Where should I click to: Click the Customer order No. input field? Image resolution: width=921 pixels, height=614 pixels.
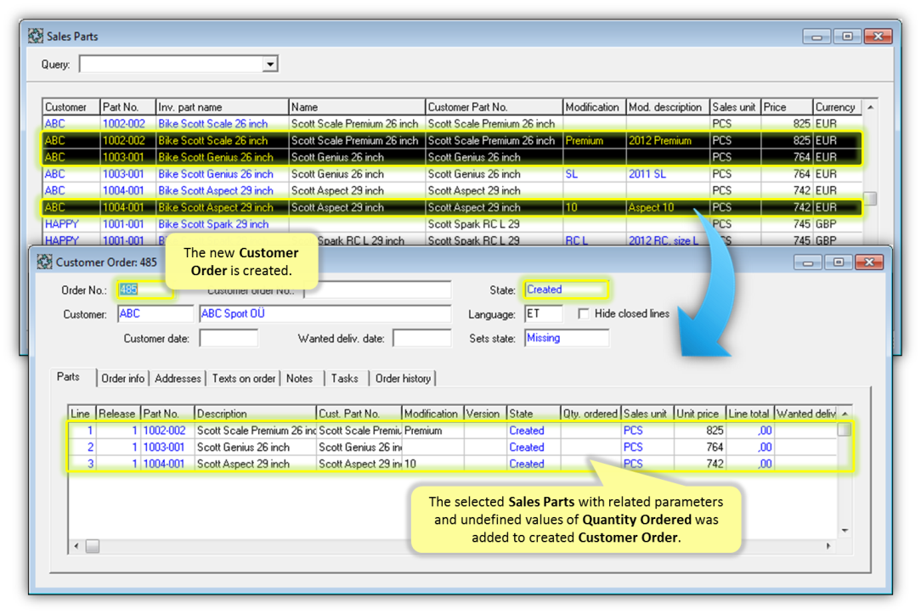[x=377, y=290]
